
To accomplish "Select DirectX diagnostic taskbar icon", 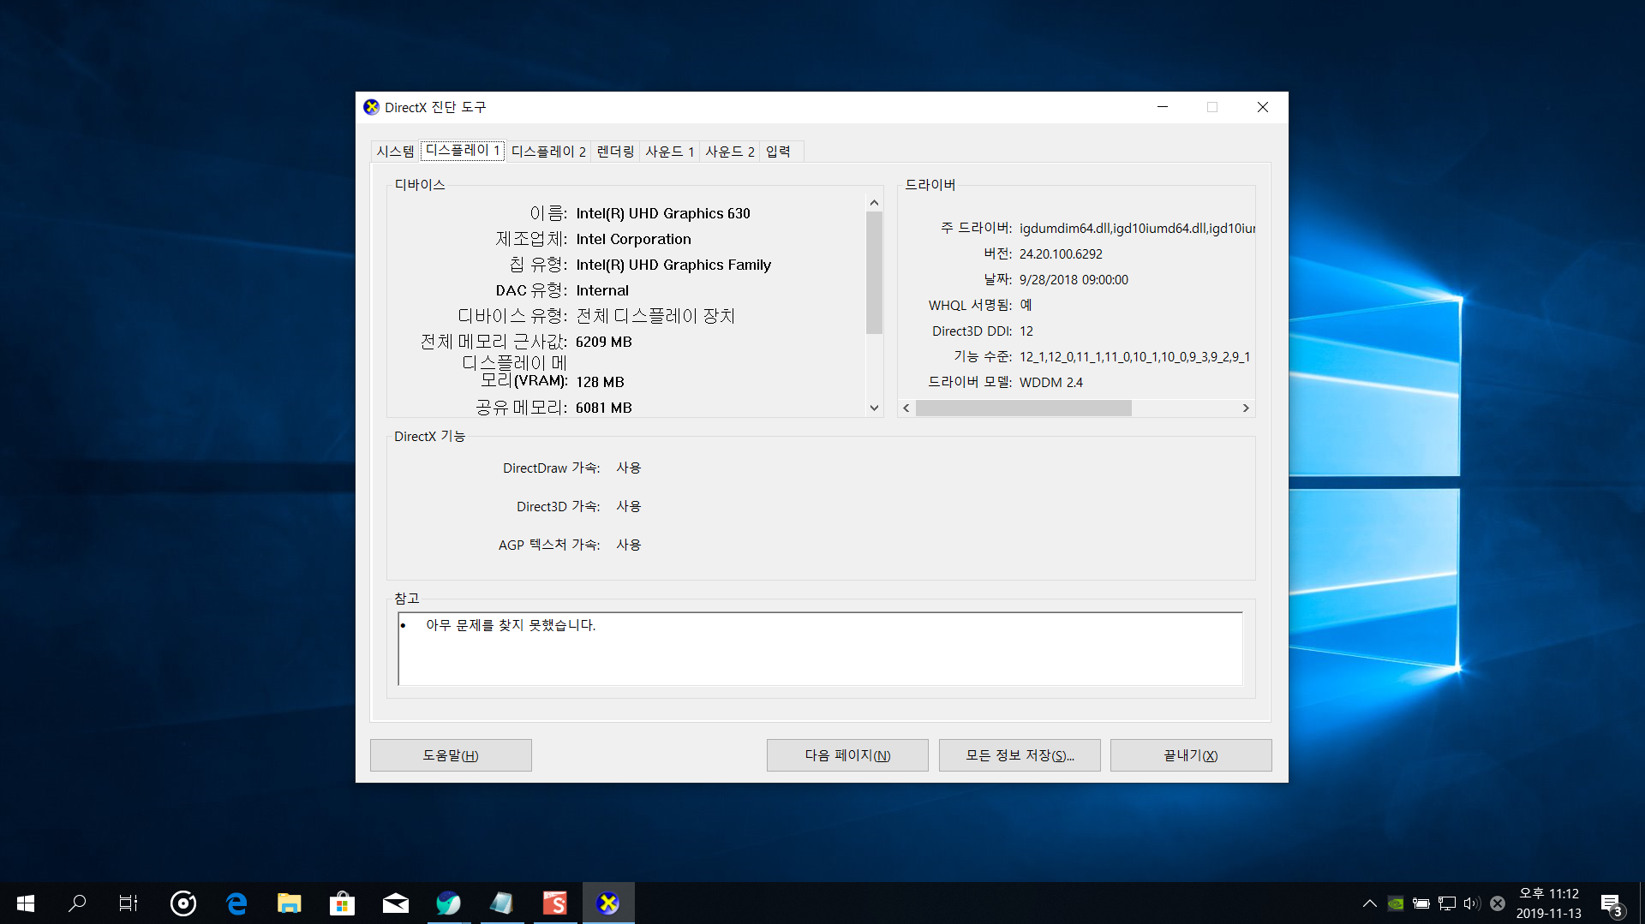I will click(608, 903).
